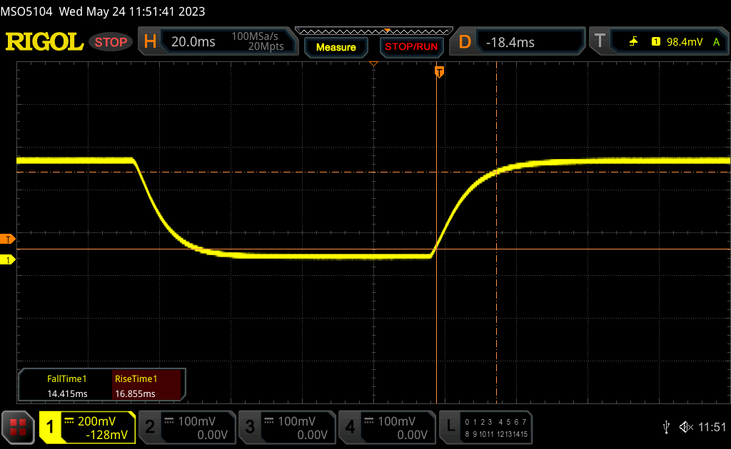The height and width of the screenshot is (449, 731).
Task: Toggle channel 3 on
Action: (x=250, y=427)
